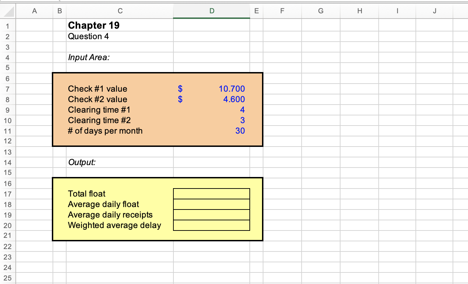Click the 'Average daily receipts' label
Image resolution: width=468 pixels, height=284 pixels.
coord(110,215)
